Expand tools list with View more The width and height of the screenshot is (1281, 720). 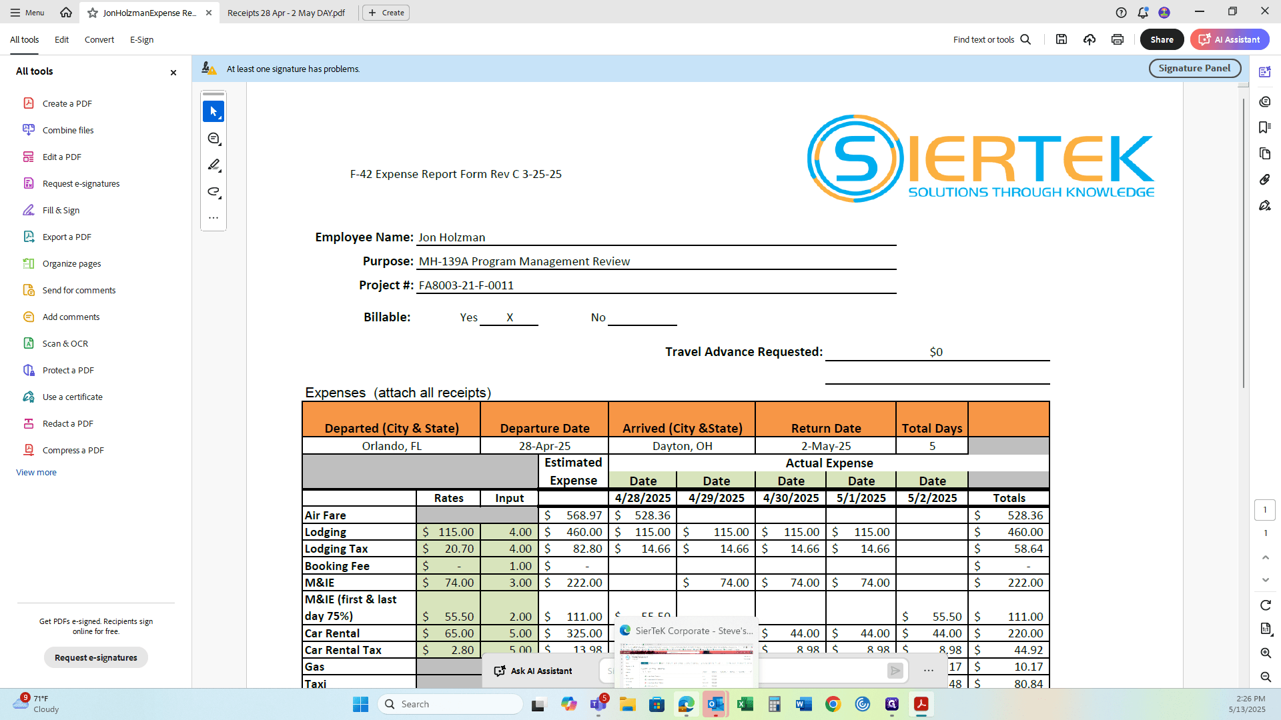tap(36, 472)
